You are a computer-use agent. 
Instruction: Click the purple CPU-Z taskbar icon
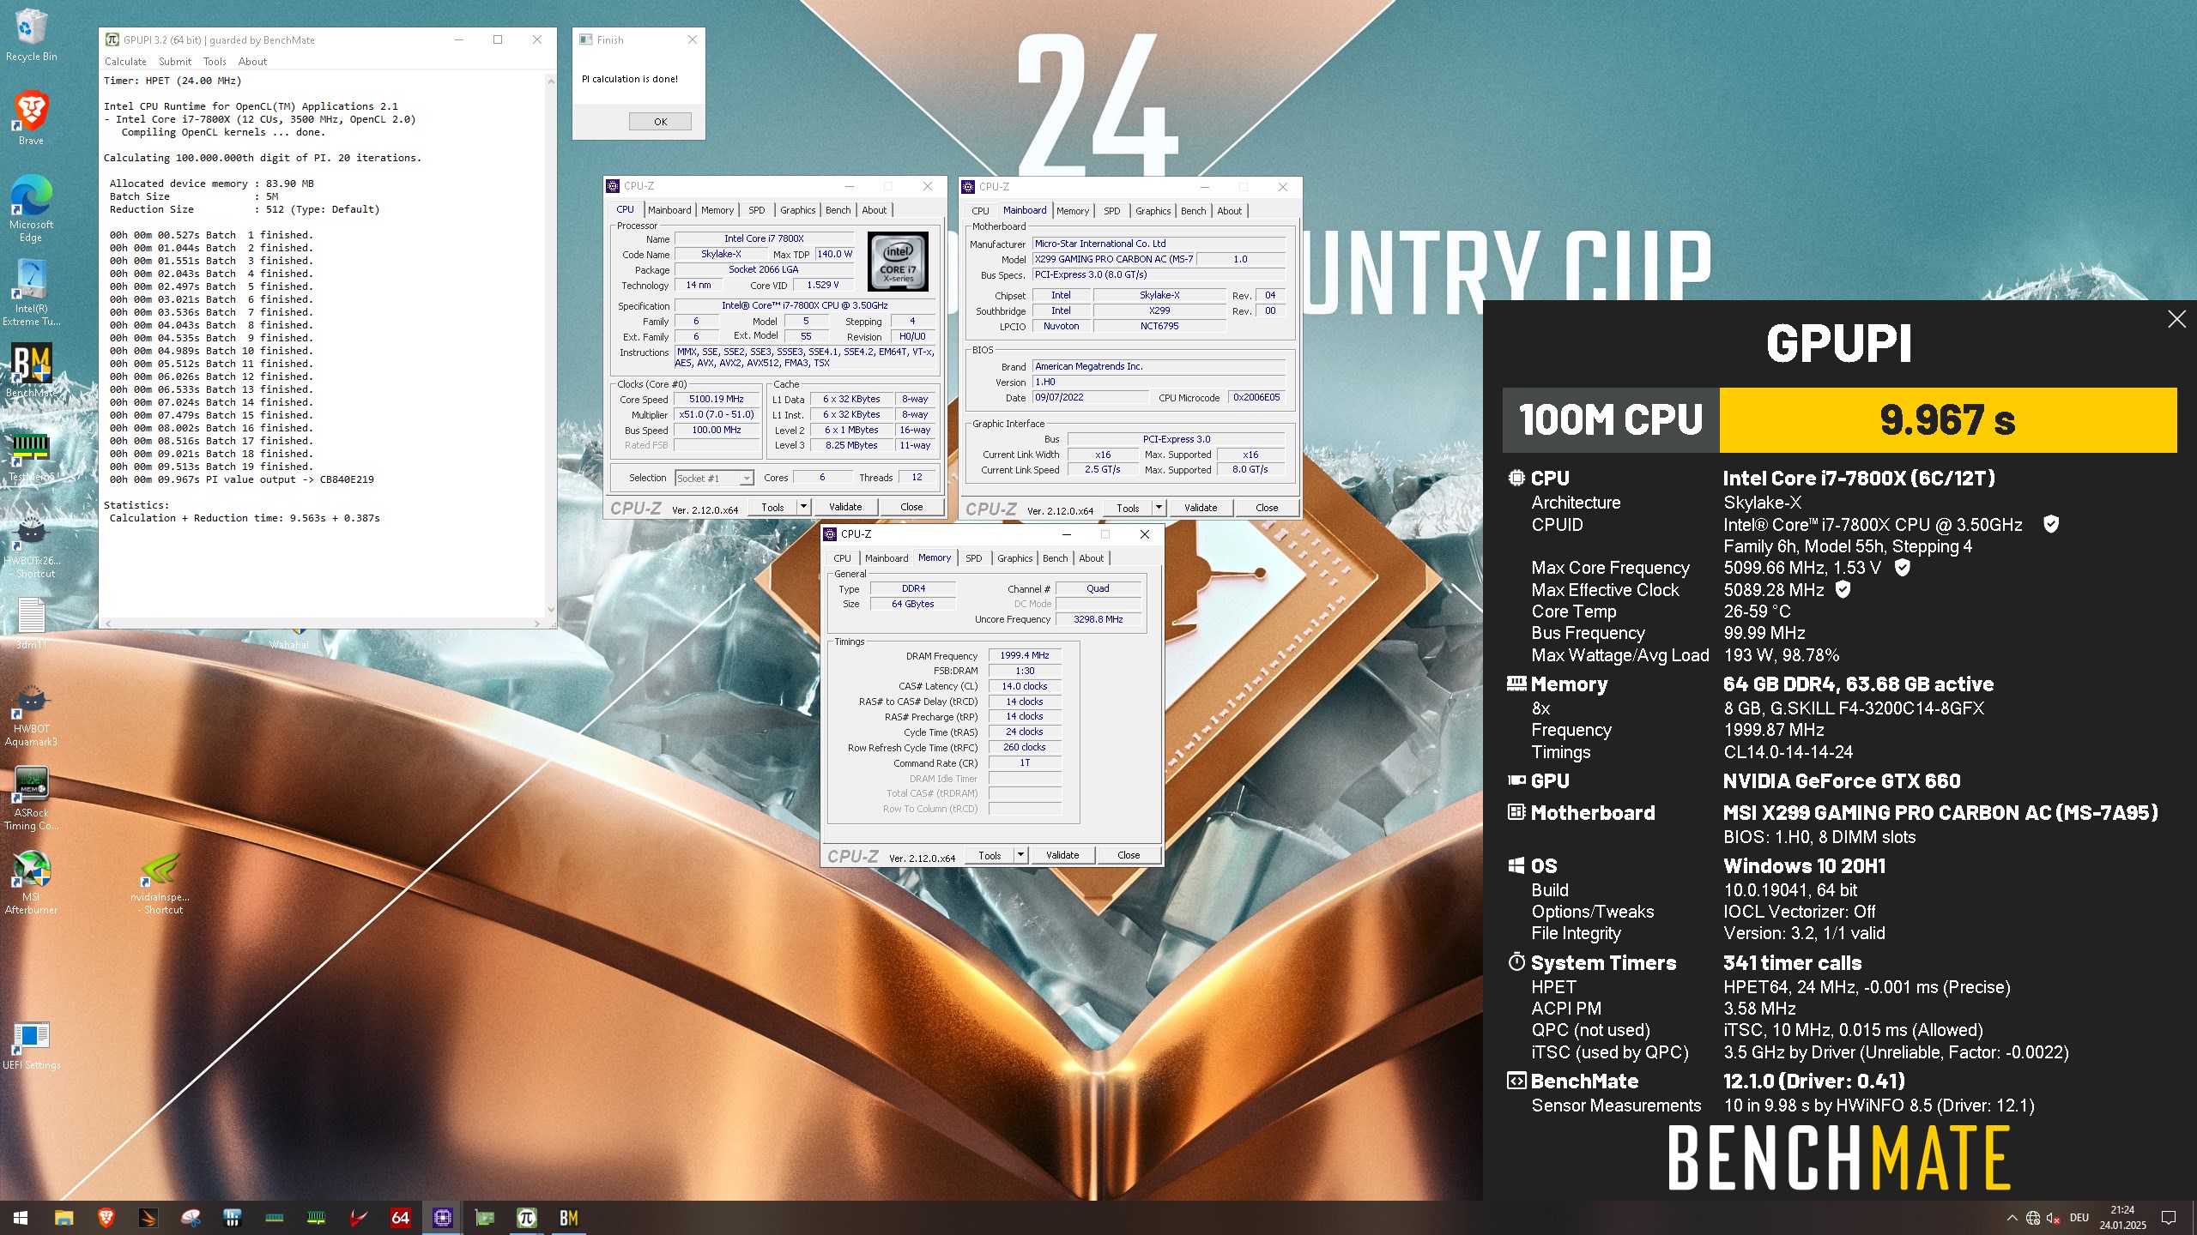443,1218
